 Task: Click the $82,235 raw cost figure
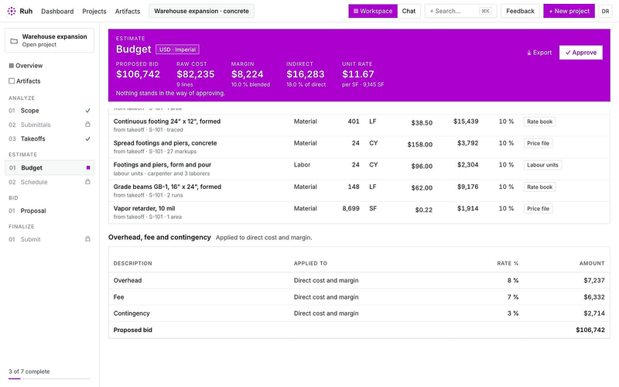coord(196,74)
